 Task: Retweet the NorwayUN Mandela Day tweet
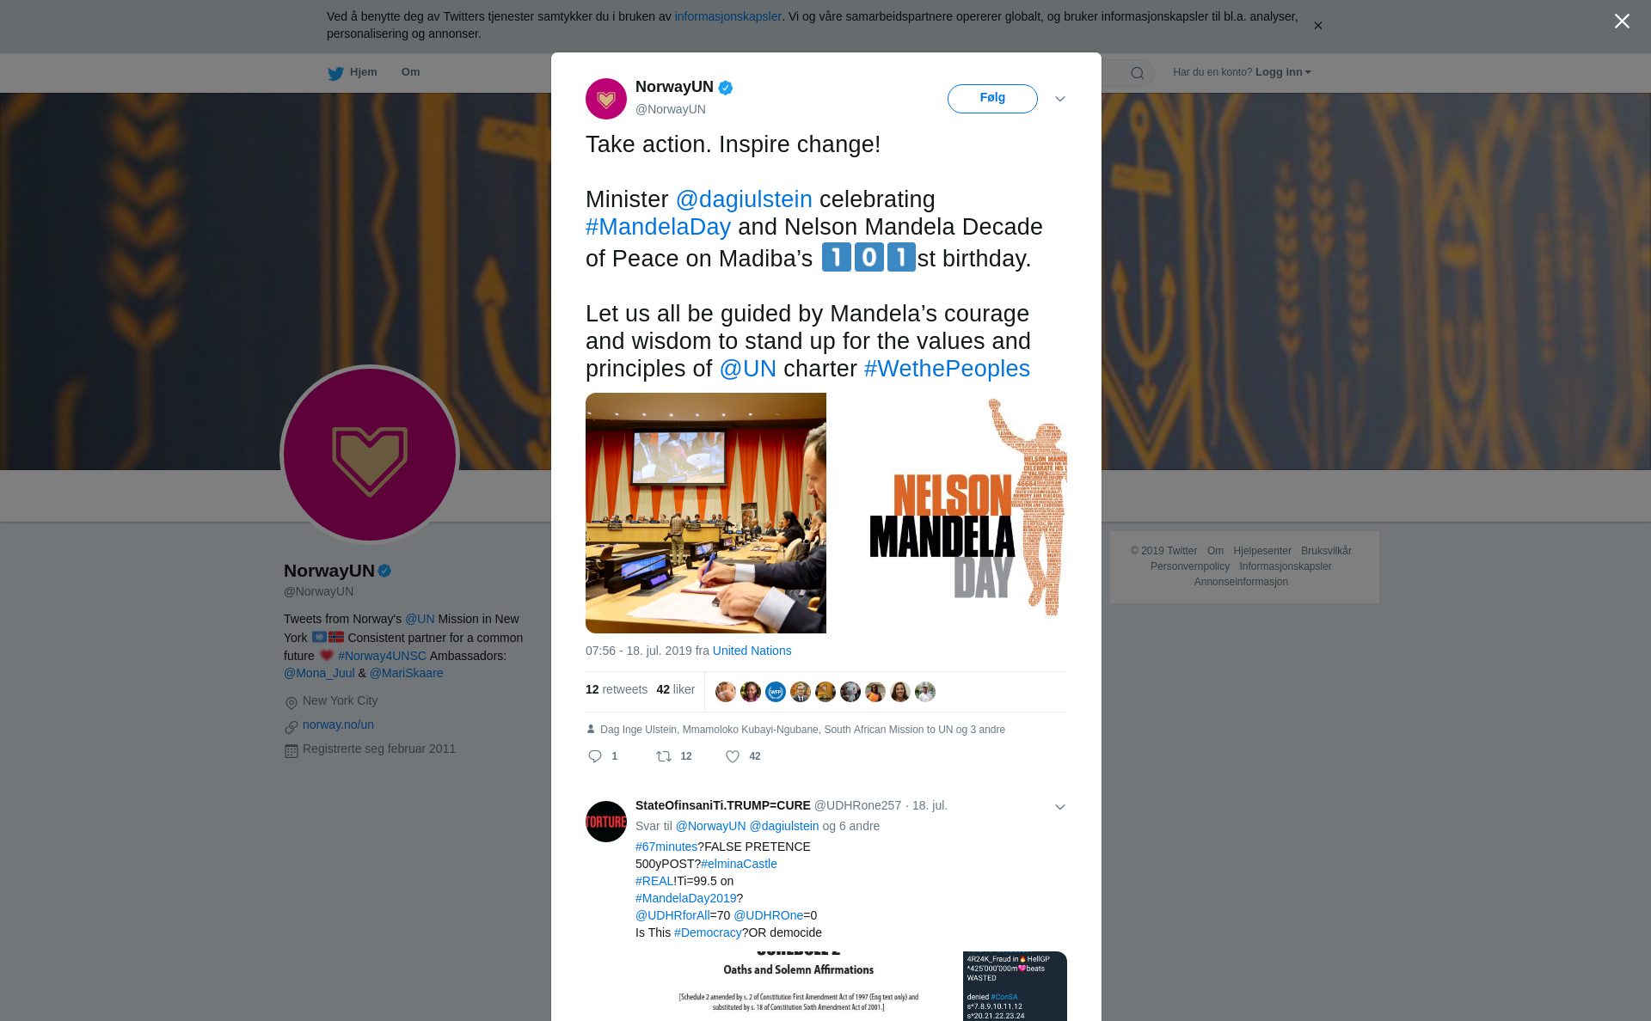(664, 756)
